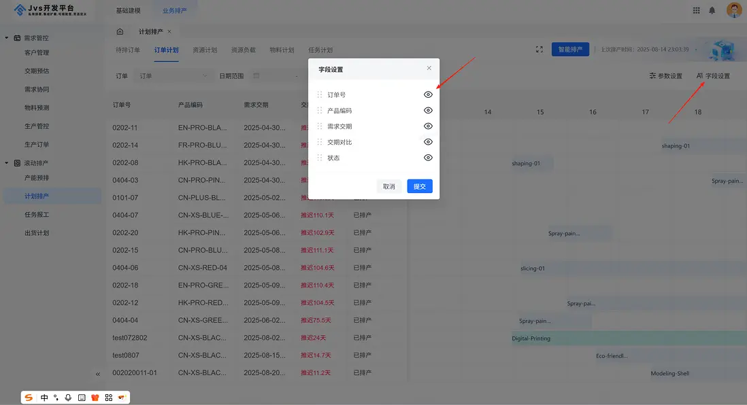Select 物料预测 in sidebar
Viewport: 747px width, 405px height.
[37, 107]
